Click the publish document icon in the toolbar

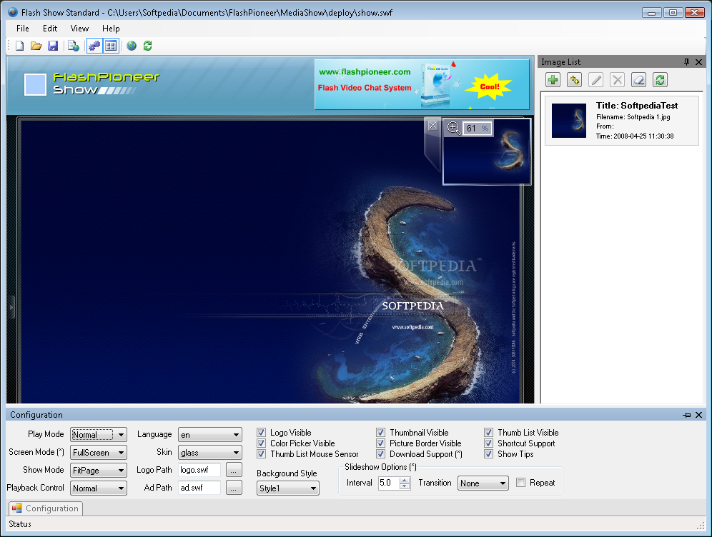pyautogui.click(x=74, y=46)
